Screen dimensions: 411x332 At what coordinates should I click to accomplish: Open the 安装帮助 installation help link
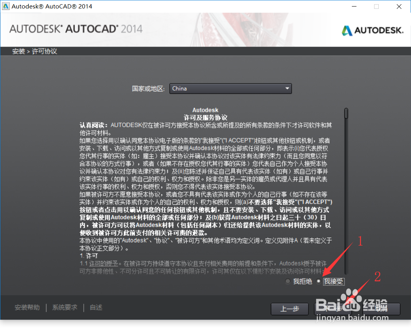tap(27, 307)
